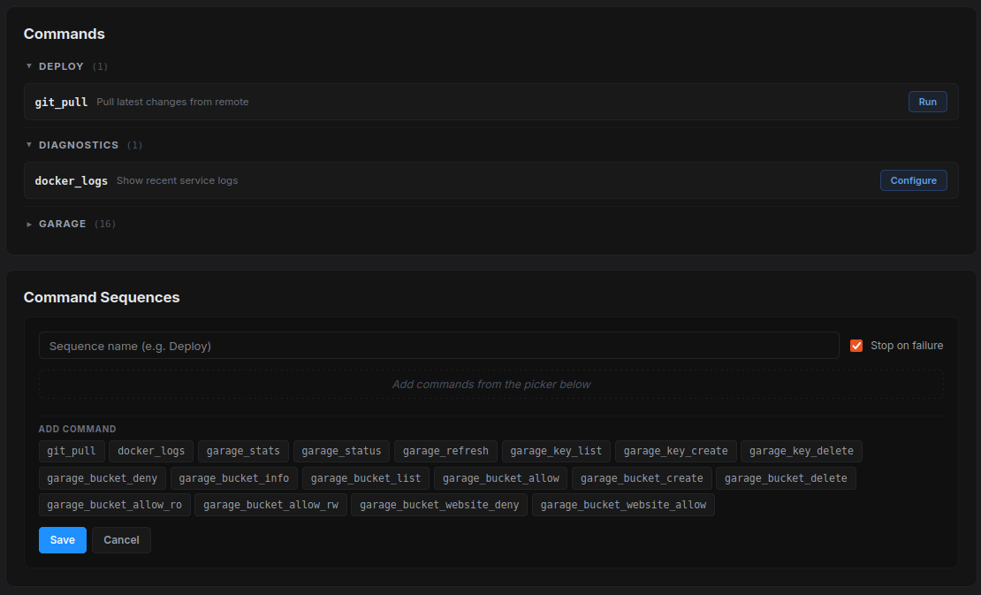This screenshot has width=981, height=595.
Task: Add garage_stats to the sequence
Action: click(243, 451)
